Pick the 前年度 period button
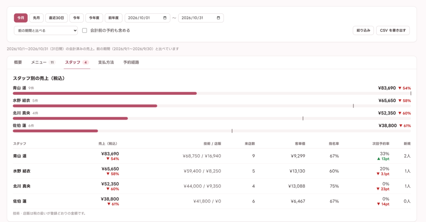The height and width of the screenshot is (222, 426). tap(114, 18)
